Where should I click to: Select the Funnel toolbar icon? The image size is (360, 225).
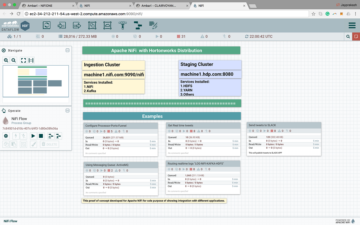tap(123, 25)
